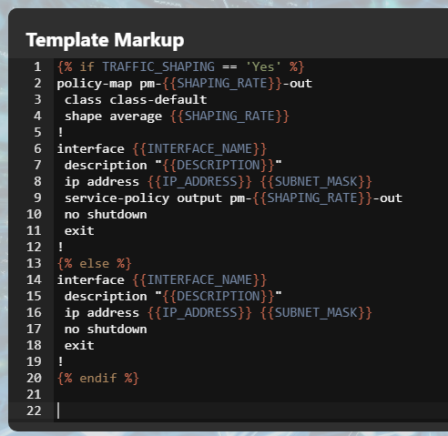The width and height of the screenshot is (448, 436).
Task: Click the active editor line 22
Action: 250,411
